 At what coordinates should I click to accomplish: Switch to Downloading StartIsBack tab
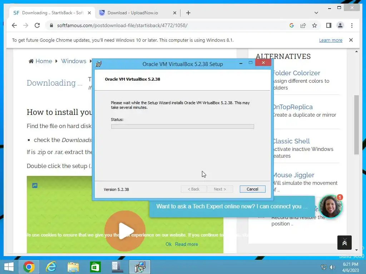pos(52,13)
